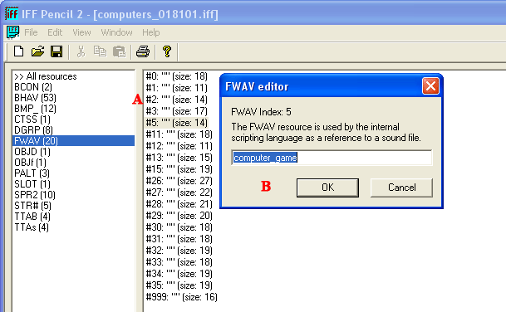This screenshot has width=506, height=312.
Task: Select '>> All resources' in list
Action: [74, 76]
